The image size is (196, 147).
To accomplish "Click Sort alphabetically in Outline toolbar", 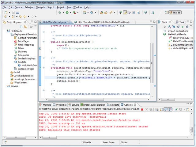I will coord(169,27).
